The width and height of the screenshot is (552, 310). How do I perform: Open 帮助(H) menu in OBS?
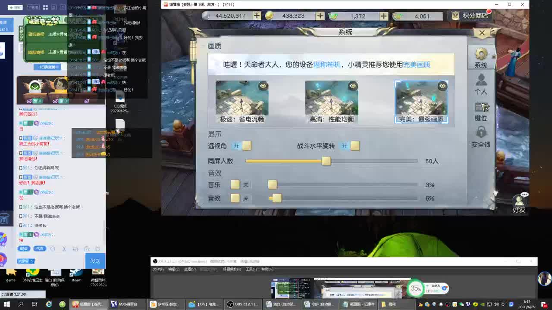pos(267,269)
